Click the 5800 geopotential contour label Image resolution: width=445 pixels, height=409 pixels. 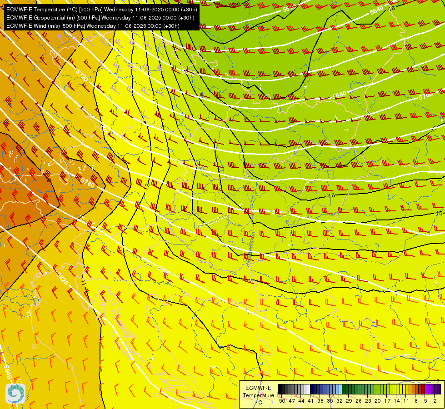[x=164, y=270]
